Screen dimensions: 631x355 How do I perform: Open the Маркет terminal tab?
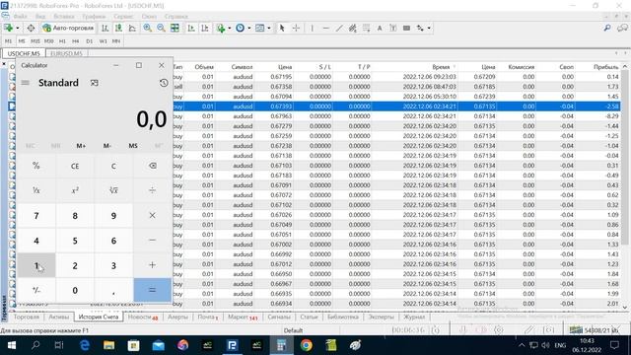[243, 318]
